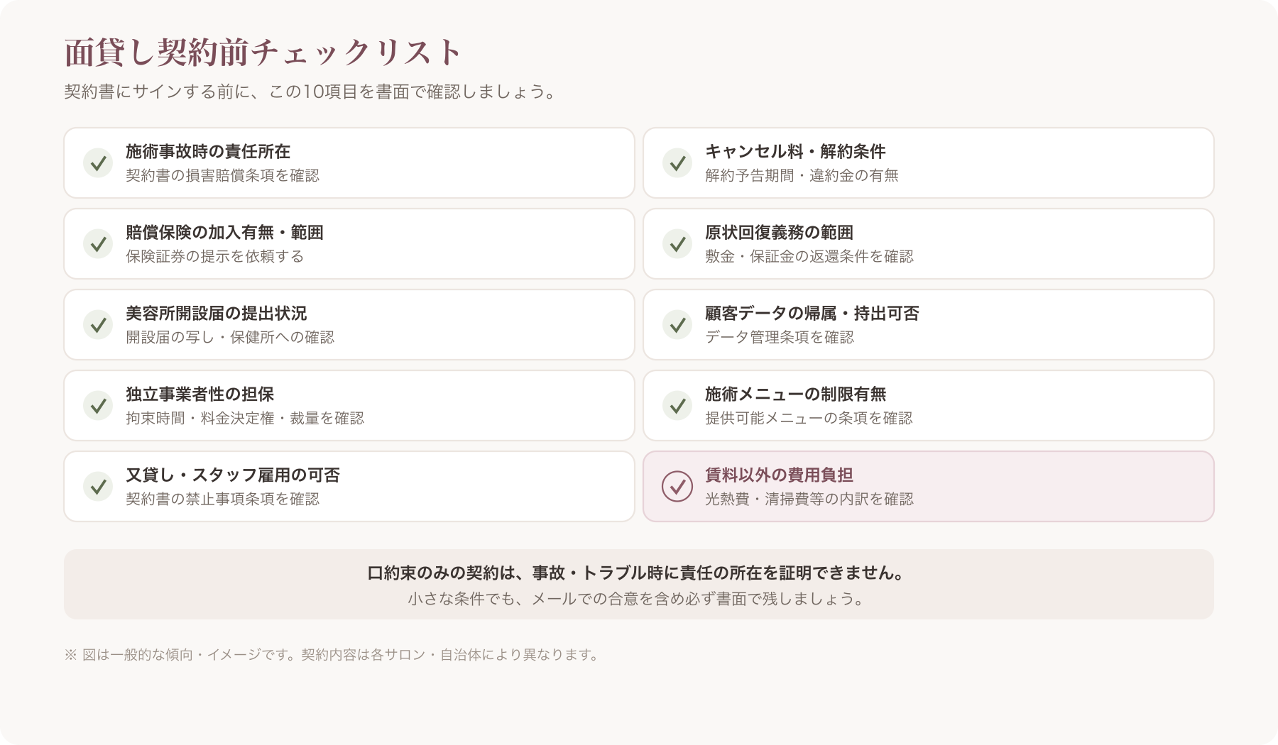This screenshot has width=1278, height=745.
Task: Click the footnote ※ 図は一般的な傾向・イメージです
Action: pos(334,654)
